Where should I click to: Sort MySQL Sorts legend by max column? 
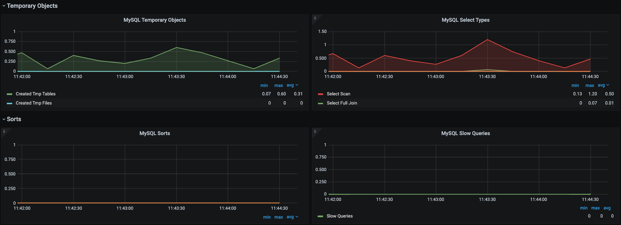279,217
